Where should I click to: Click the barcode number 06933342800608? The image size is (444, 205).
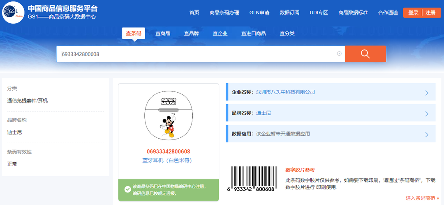[x=168, y=152]
